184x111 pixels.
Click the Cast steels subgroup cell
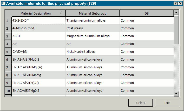[93, 28]
